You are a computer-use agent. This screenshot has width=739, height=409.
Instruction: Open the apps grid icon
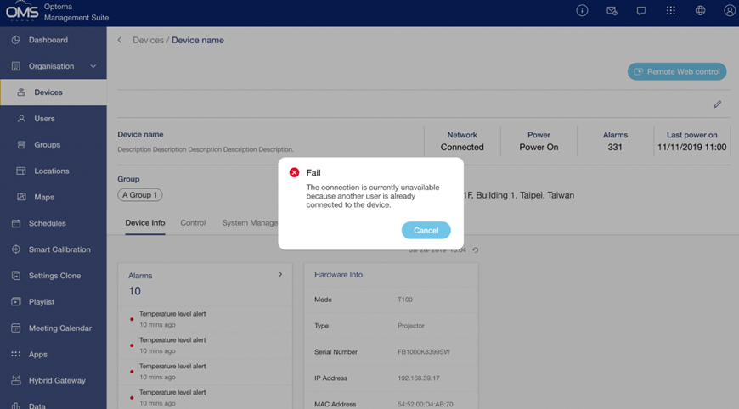pyautogui.click(x=671, y=11)
